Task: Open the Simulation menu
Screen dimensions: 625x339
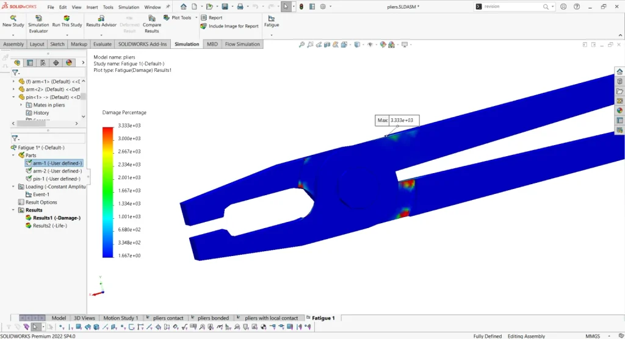Action: pyautogui.click(x=129, y=7)
